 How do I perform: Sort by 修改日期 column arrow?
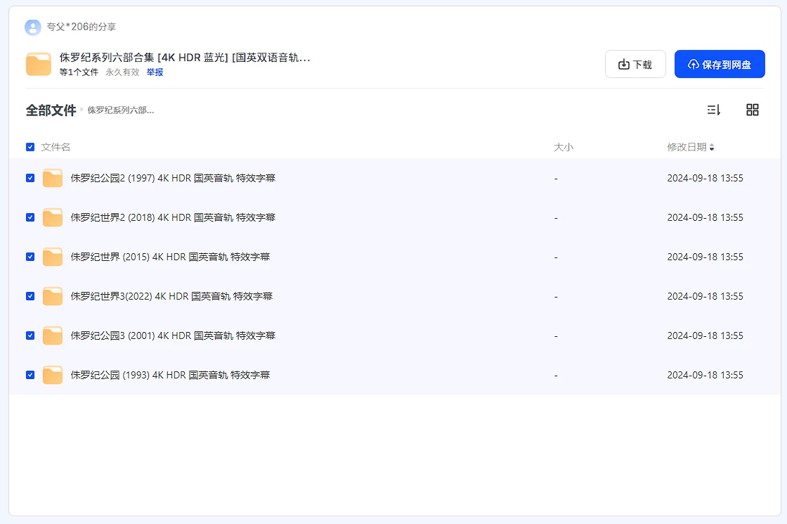click(712, 148)
